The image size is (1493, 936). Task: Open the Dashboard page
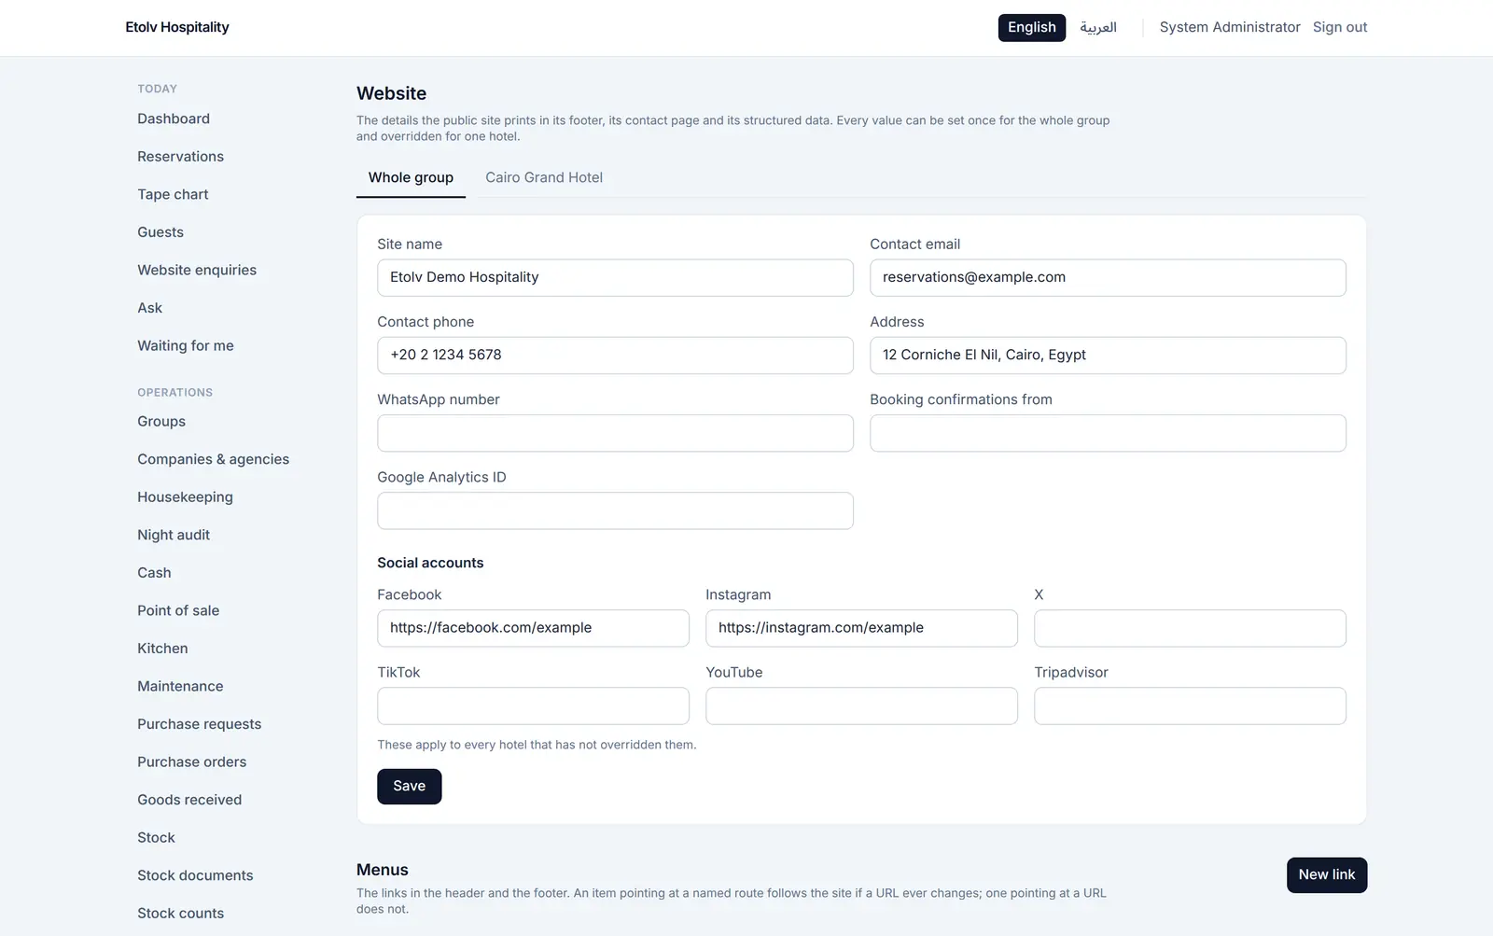pos(174,119)
